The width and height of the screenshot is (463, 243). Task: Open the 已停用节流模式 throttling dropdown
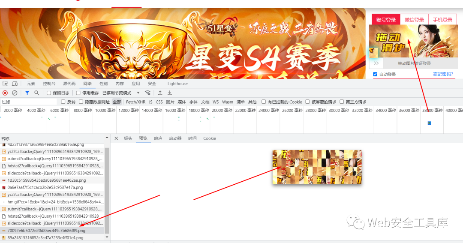121,93
